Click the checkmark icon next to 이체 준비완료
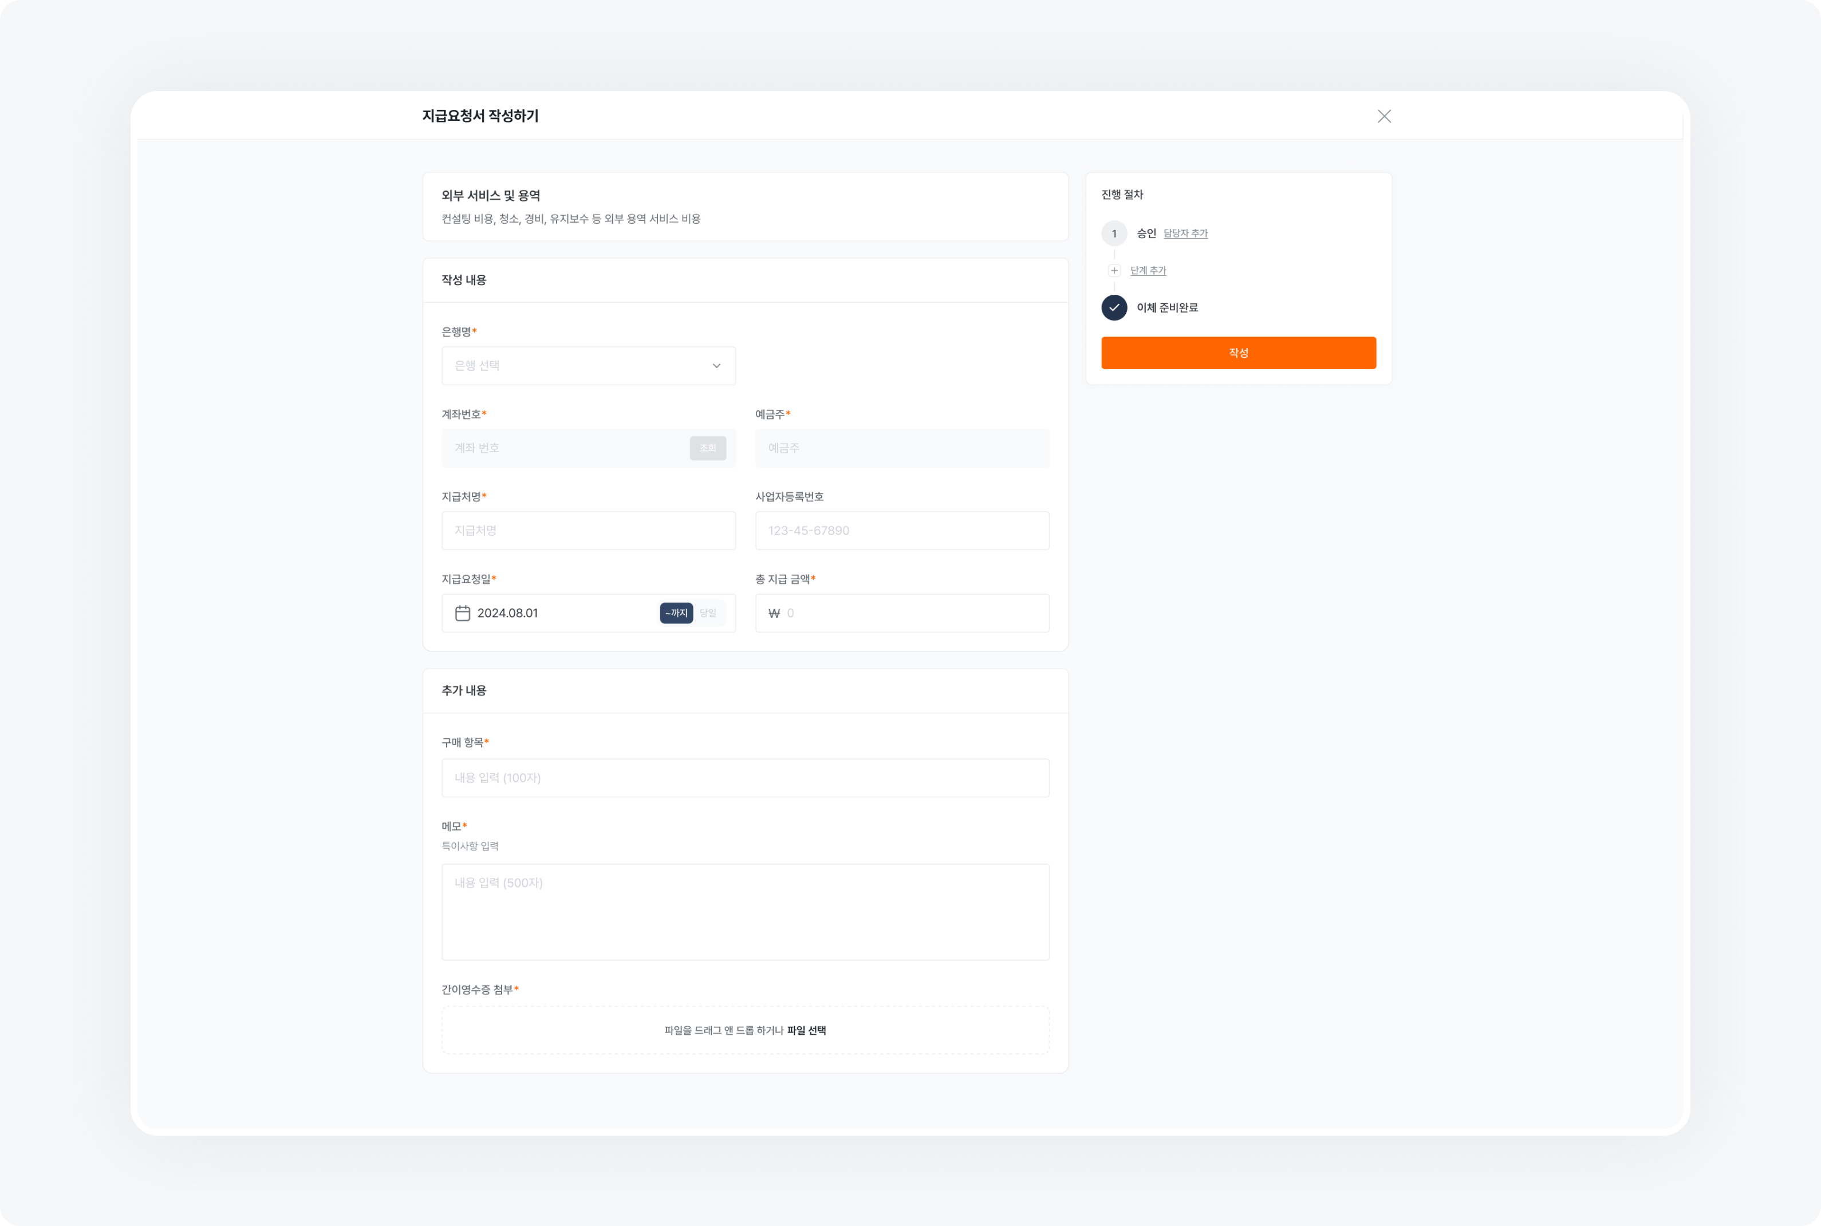 tap(1114, 308)
